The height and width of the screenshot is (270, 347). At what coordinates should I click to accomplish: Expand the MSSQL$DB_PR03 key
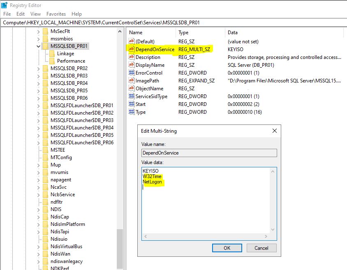[x=38, y=76]
